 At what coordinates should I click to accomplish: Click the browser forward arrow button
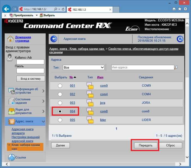click(14, 9)
